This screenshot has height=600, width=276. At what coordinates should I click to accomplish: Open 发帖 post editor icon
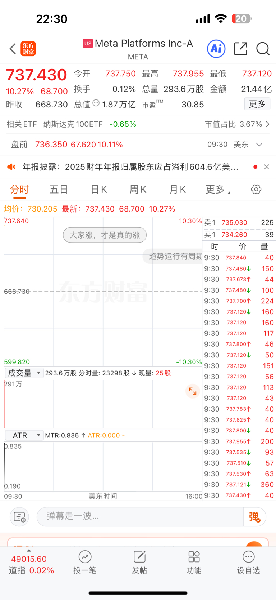pyautogui.click(x=139, y=562)
